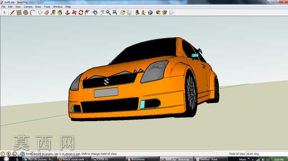Switch to Untitled - Paint taskbar window
The image size is (288, 161).
pos(211,159)
